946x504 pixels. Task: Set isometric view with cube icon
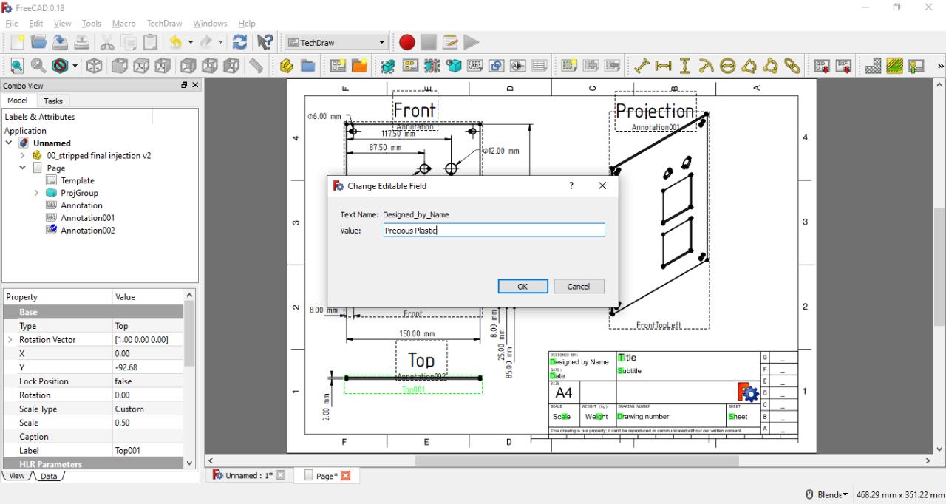95,67
